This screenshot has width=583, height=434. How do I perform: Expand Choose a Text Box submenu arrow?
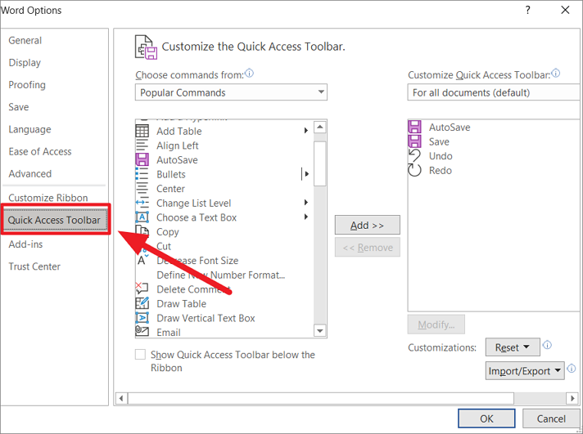pyautogui.click(x=306, y=217)
